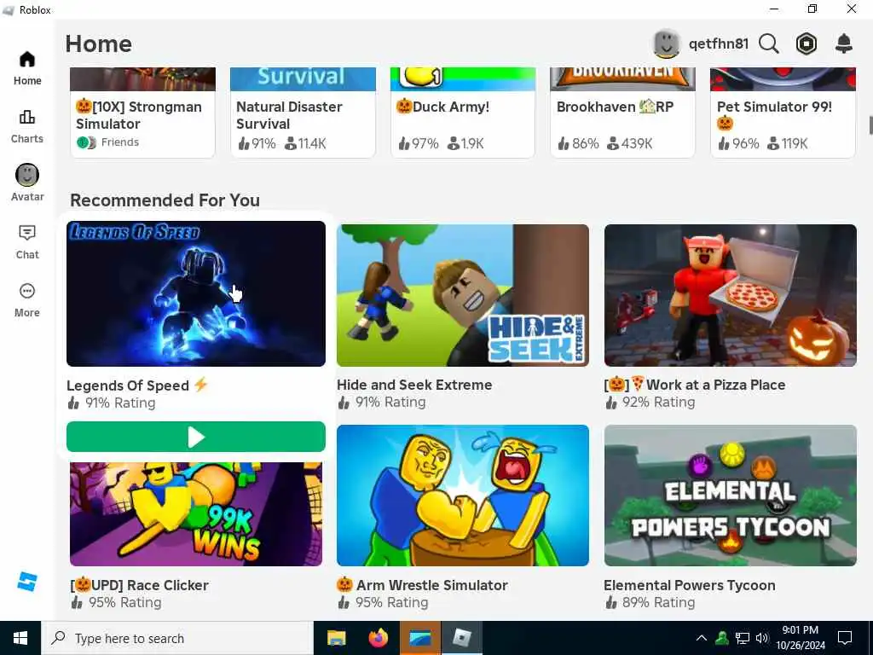Select the Arm Wrestle Simulator title
The image size is (873, 655).
(x=422, y=585)
